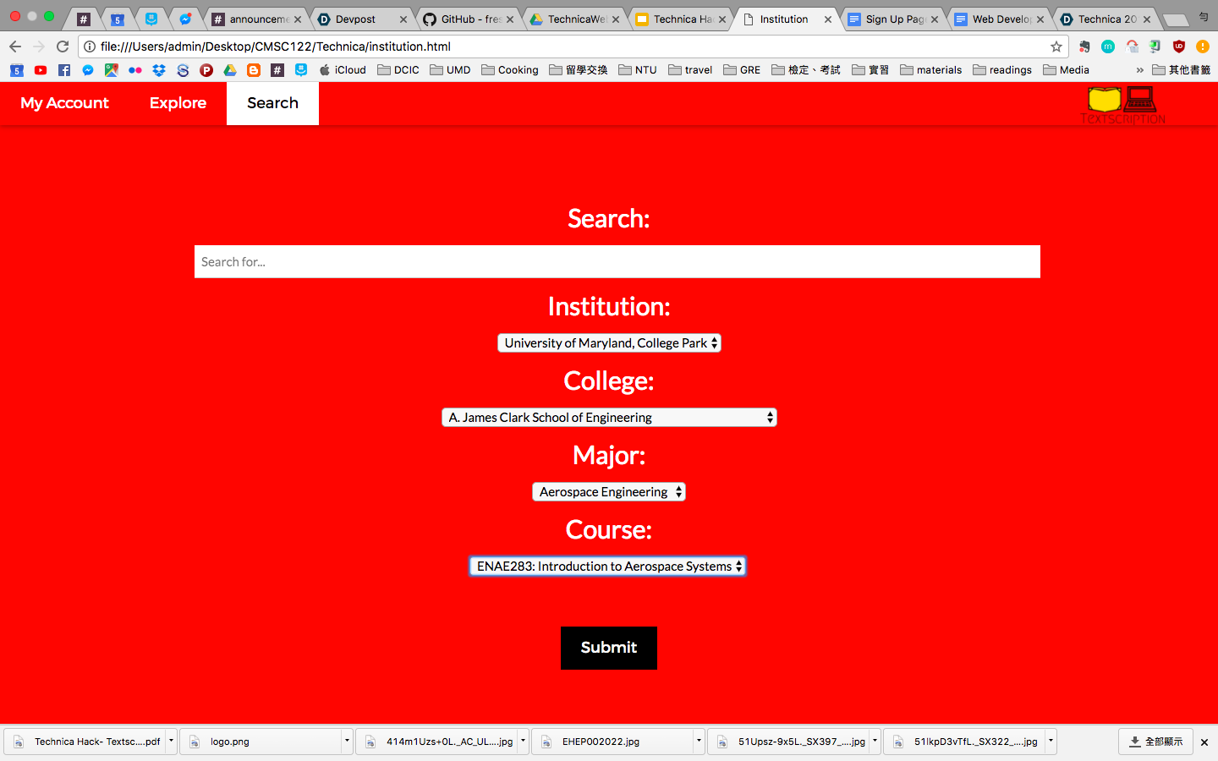Open menu for EHEP002022.jpg download
The image size is (1218, 761).
pos(699,742)
